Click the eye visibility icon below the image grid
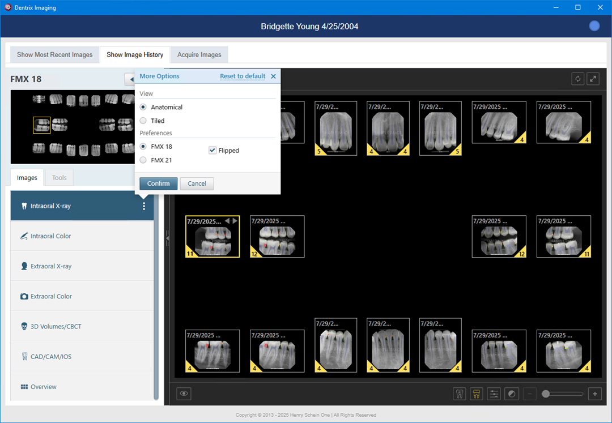Viewport: 612px width, 423px height. [184, 394]
